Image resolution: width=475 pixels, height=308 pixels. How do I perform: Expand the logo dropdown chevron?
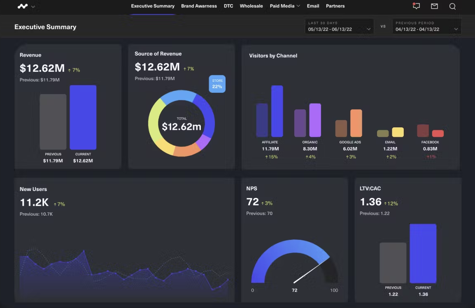[x=33, y=7]
